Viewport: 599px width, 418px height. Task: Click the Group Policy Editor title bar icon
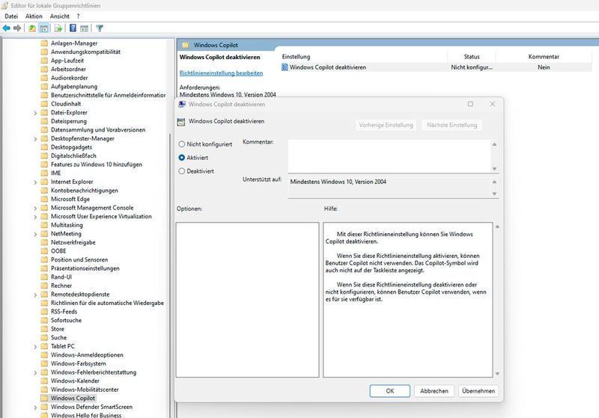coord(5,5)
